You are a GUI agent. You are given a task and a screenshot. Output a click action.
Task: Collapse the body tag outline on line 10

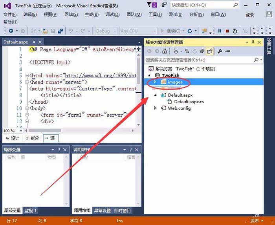pyautogui.click(x=27, y=108)
